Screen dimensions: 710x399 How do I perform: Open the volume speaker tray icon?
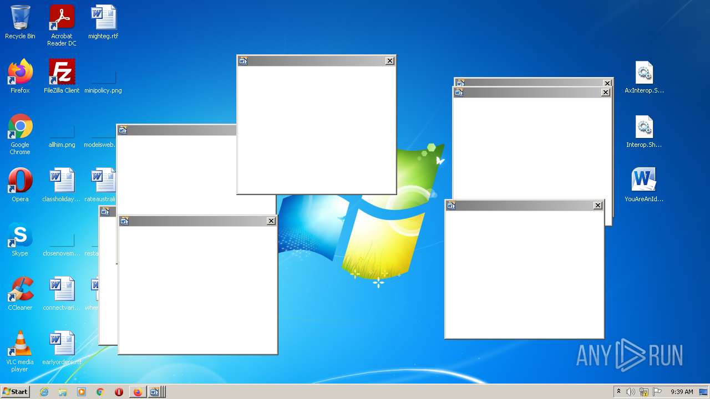coord(631,392)
